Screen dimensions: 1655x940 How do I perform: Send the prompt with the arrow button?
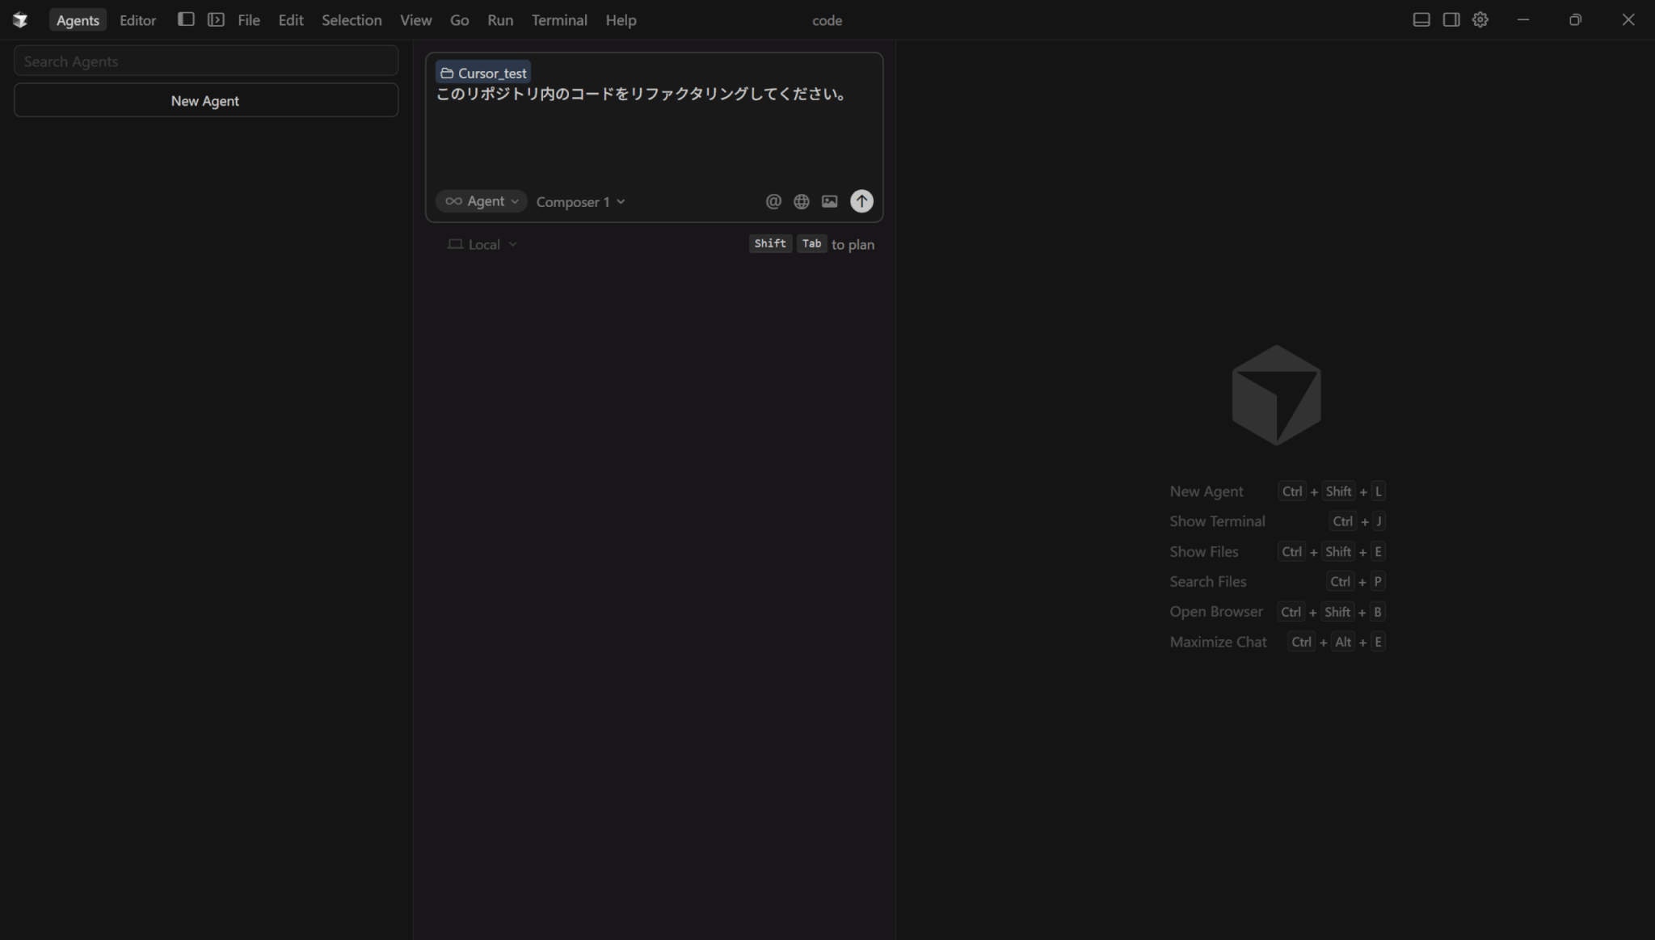point(861,201)
